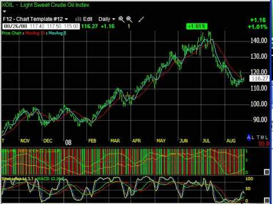This screenshot has width=273, height=204.
Task: Click the Edit button
Action: click(x=88, y=19)
